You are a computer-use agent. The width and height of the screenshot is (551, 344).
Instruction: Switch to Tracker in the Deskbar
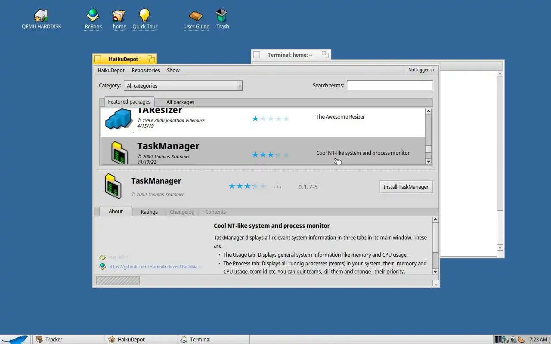68,339
